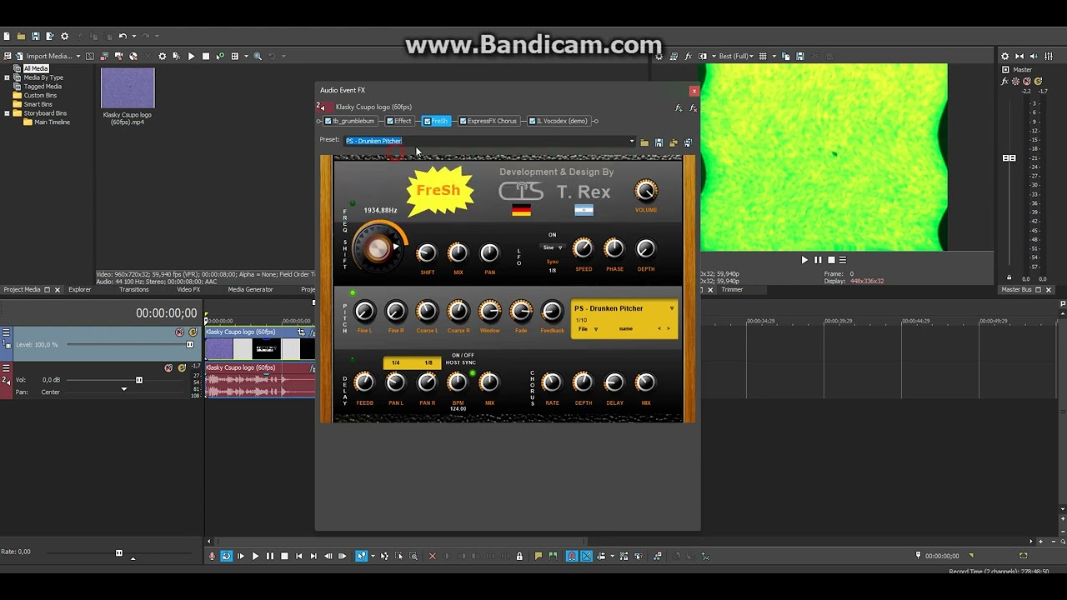Toggle the FreSh plug-in checkbox
The image size is (1067, 600).
pos(427,121)
